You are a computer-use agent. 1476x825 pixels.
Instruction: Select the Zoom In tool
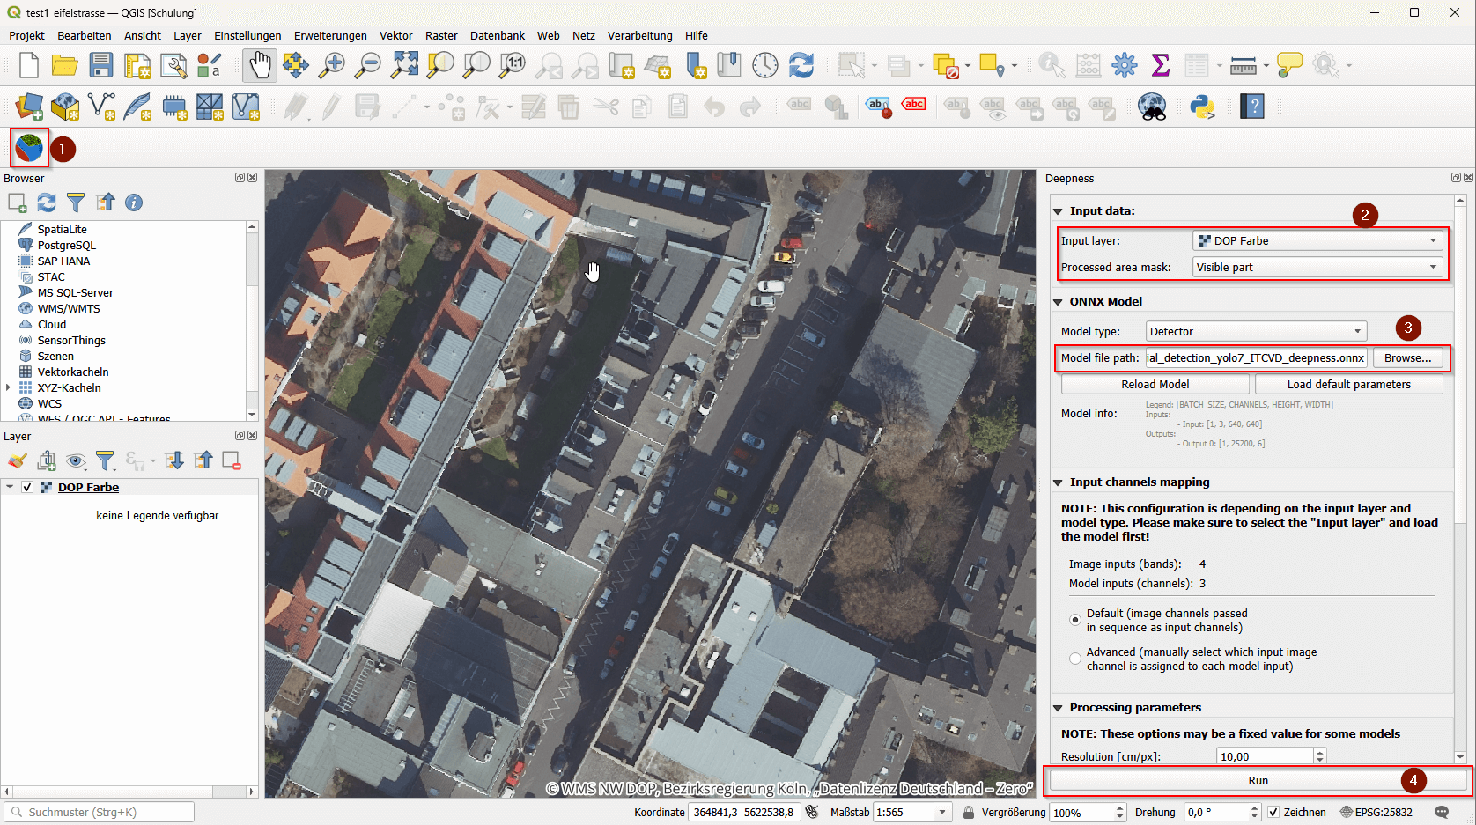332,64
